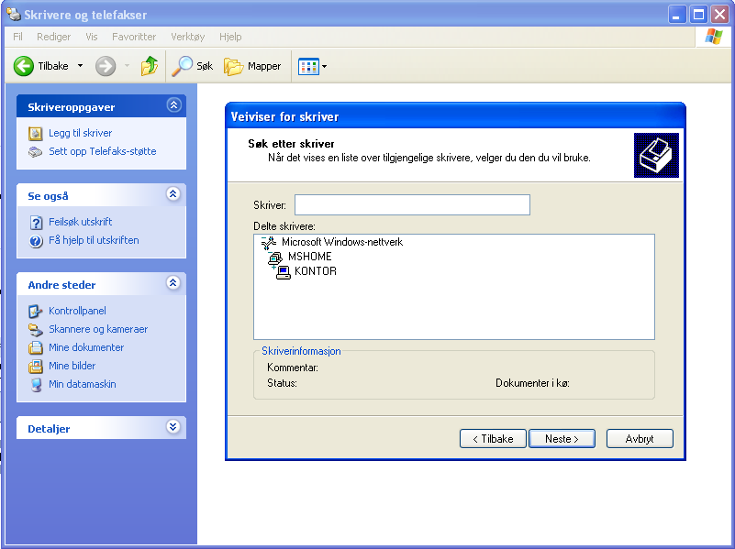The width and height of the screenshot is (735, 549).
Task: Click the grey forward arrow icon
Action: [106, 66]
